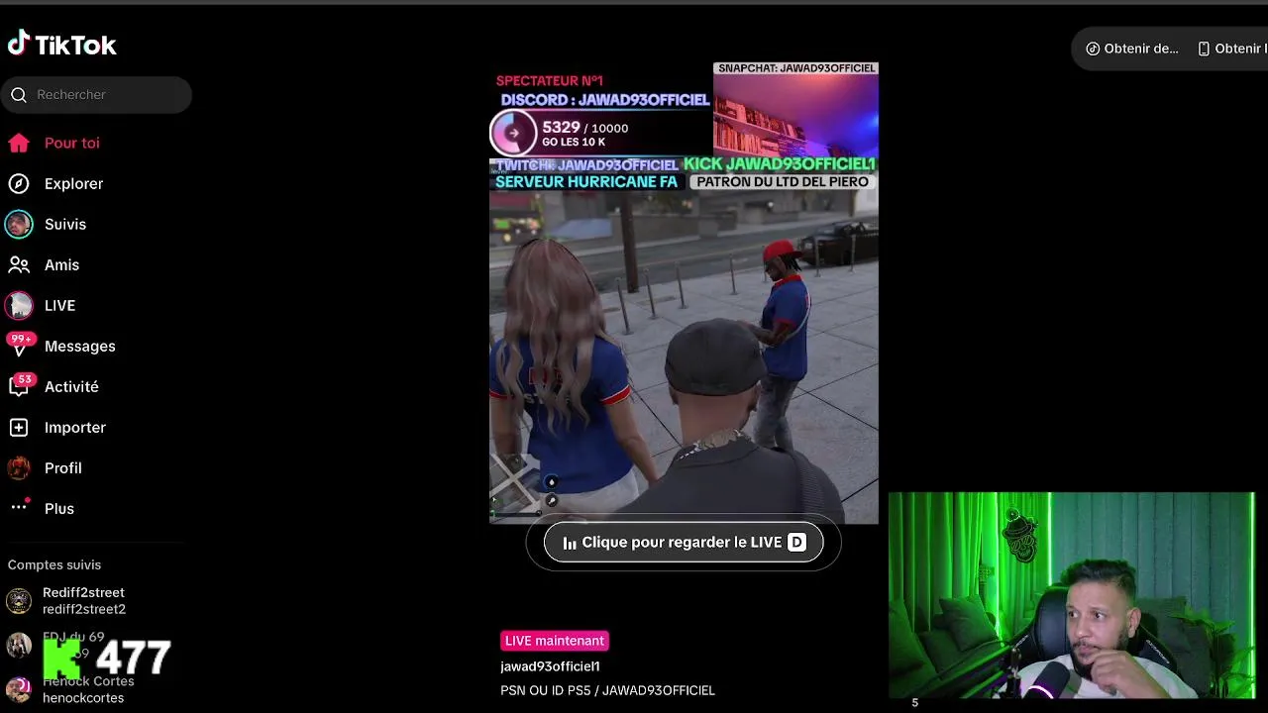
Task: Open the Explorer page
Action: 73,183
